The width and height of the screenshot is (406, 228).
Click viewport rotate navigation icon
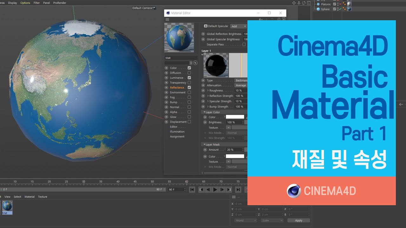pyautogui.click(x=304, y=3)
